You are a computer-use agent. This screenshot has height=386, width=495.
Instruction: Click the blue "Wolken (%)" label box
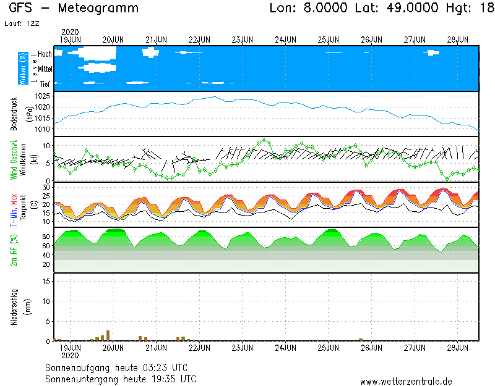[x=23, y=69]
